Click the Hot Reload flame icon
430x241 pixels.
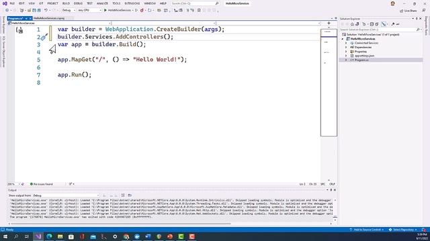[142, 11]
